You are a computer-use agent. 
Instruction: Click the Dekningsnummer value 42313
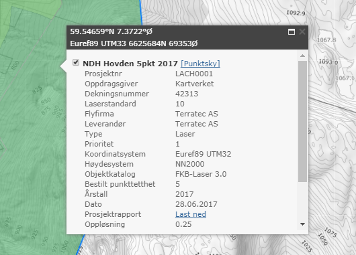[x=187, y=94]
